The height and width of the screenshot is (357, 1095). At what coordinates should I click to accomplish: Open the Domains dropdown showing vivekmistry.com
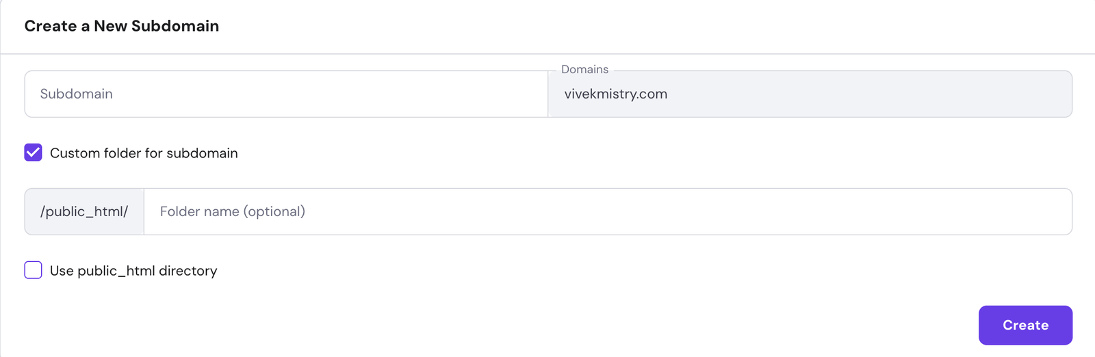(x=810, y=94)
